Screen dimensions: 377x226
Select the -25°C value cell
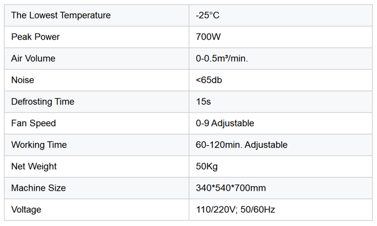(x=207, y=15)
